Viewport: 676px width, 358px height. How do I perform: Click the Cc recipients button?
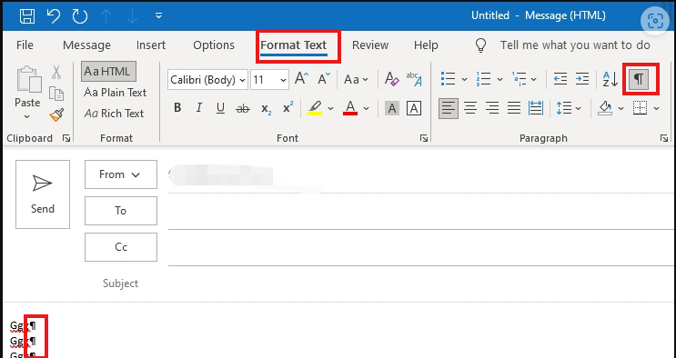pos(121,247)
